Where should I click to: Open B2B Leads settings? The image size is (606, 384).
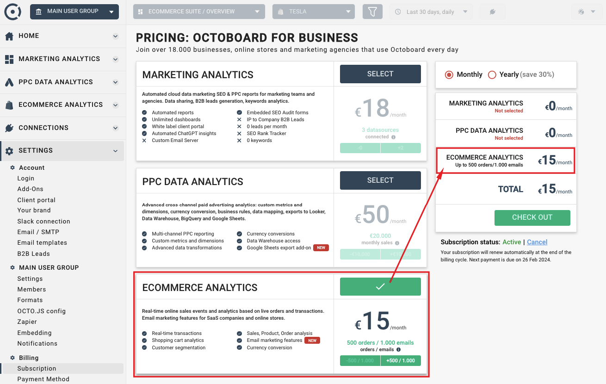[x=34, y=254]
